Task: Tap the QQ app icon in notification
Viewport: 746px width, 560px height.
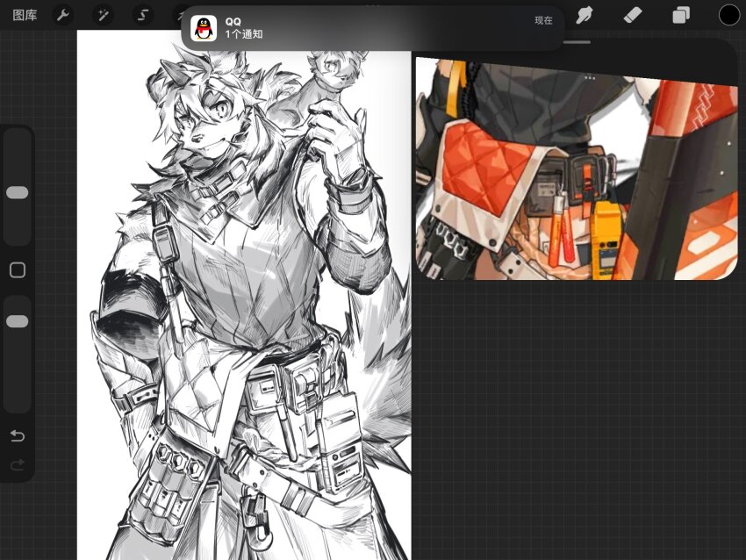Action: pos(204,26)
